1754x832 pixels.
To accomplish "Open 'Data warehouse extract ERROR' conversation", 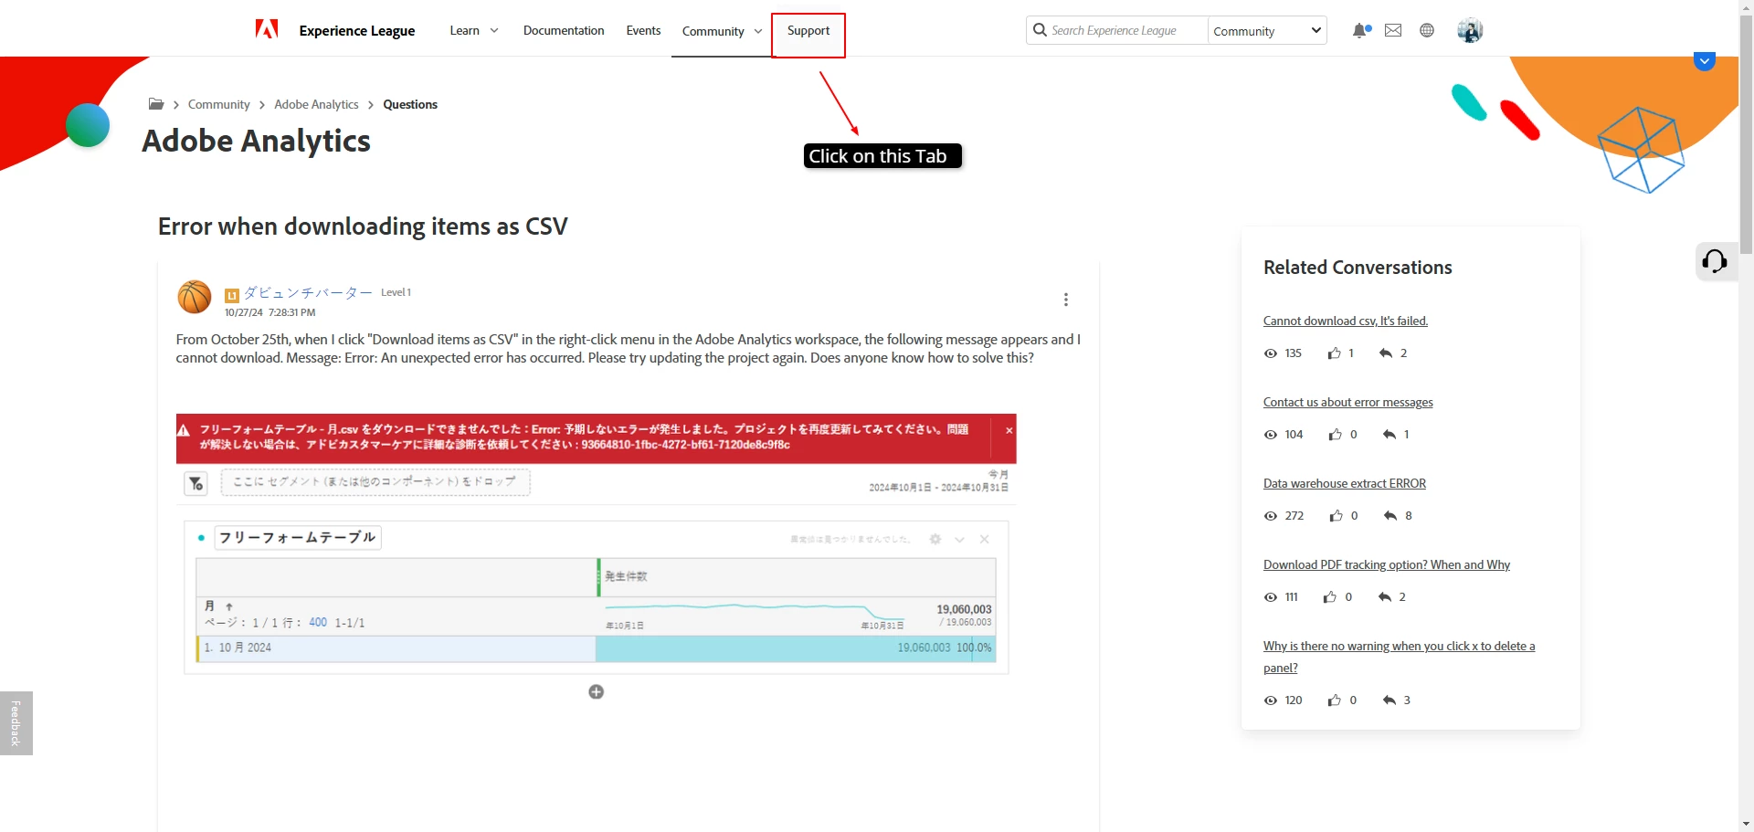I will pyautogui.click(x=1345, y=483).
